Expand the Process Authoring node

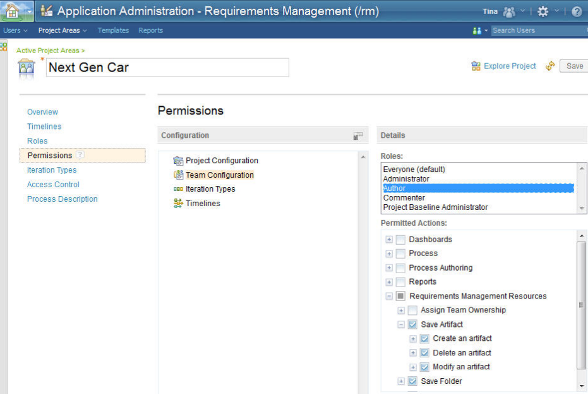coord(389,268)
